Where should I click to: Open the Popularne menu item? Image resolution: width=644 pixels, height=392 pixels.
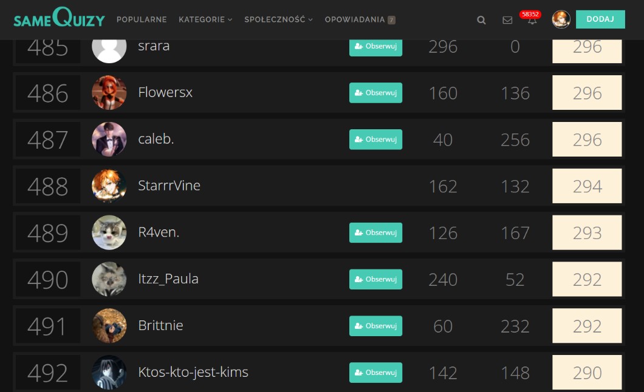[x=142, y=19]
